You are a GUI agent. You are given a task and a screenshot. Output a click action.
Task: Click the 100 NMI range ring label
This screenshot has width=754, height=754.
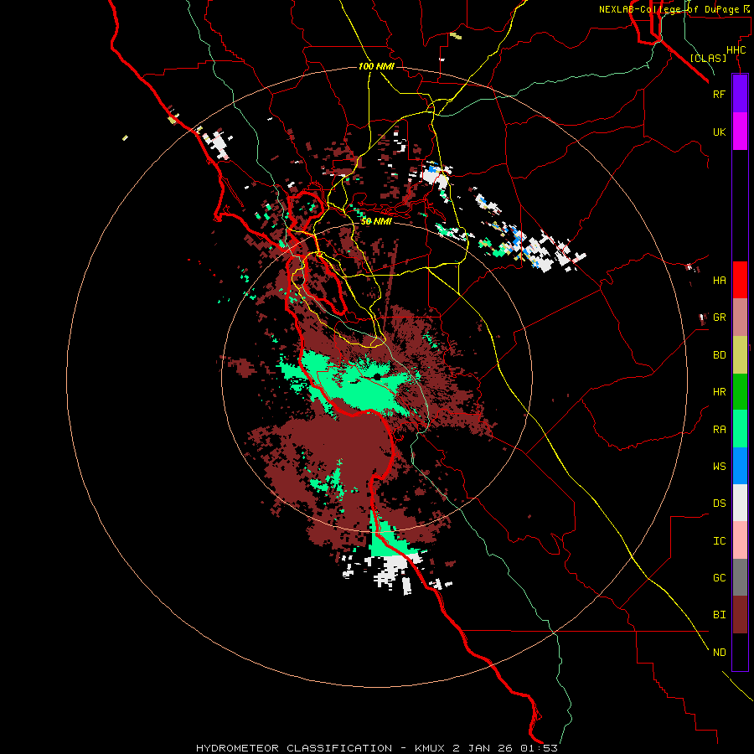pyautogui.click(x=376, y=66)
